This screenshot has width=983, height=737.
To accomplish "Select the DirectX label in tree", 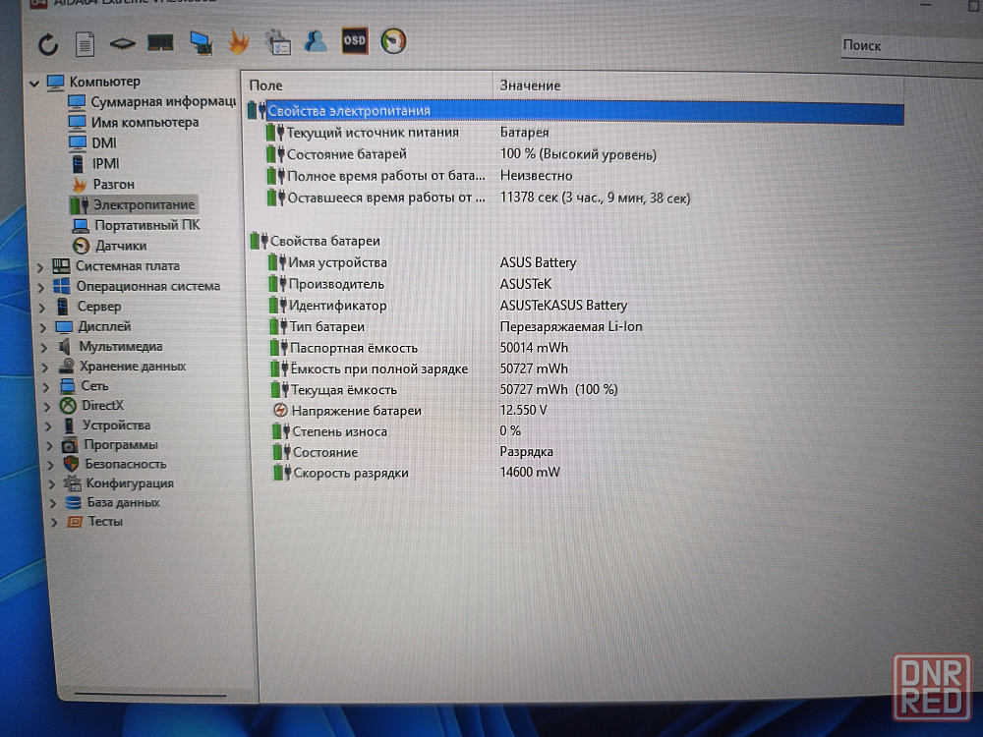I will [x=103, y=406].
